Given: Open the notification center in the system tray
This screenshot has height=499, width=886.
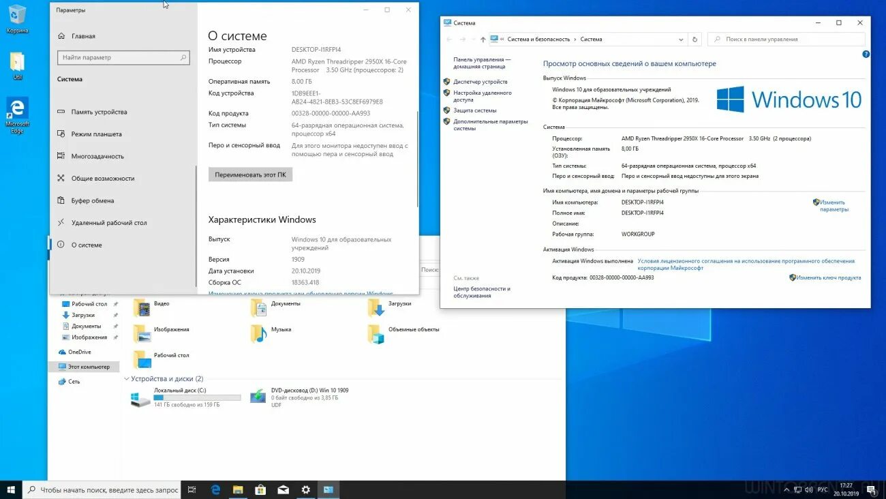Looking at the screenshot, I should point(871,489).
